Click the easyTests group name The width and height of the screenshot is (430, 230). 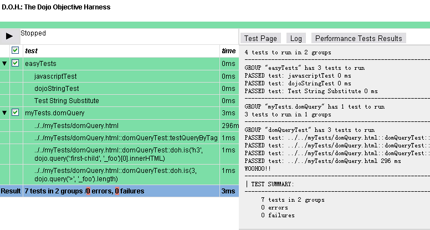pyautogui.click(x=40, y=64)
